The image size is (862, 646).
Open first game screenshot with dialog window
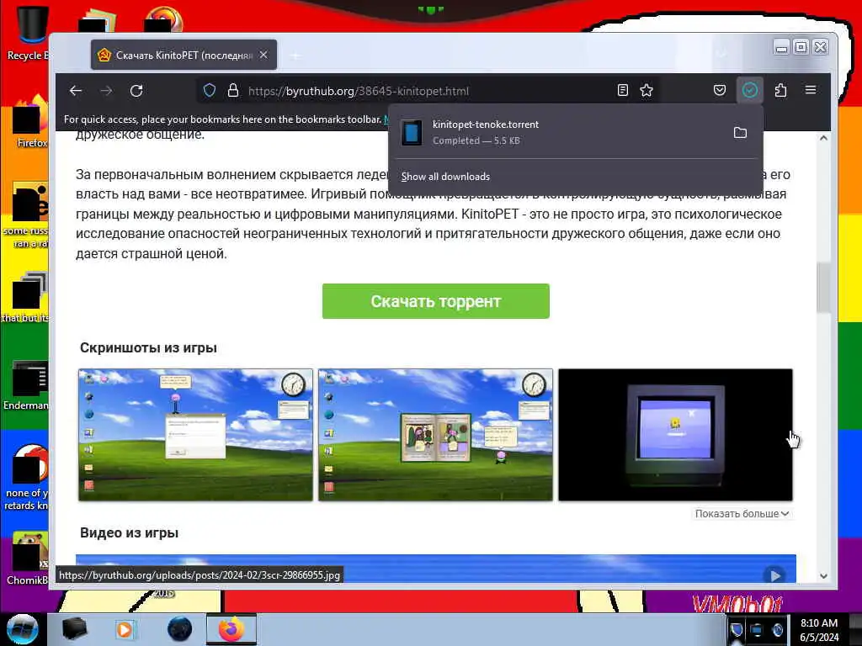coord(195,435)
